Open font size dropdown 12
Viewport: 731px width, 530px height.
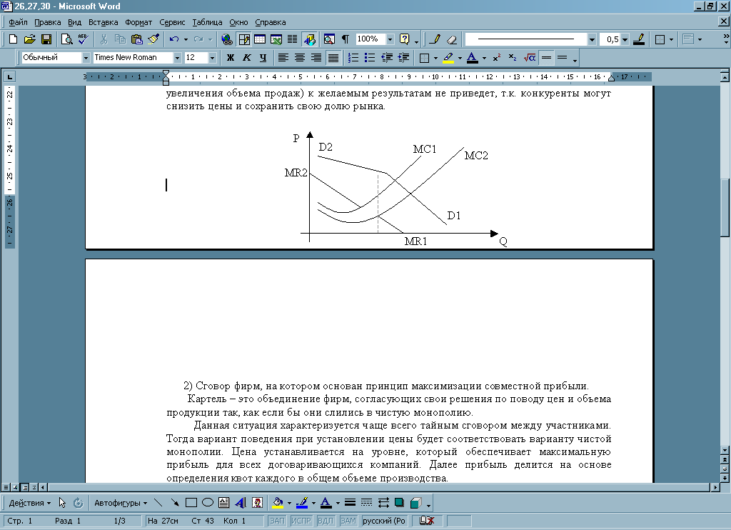(212, 58)
